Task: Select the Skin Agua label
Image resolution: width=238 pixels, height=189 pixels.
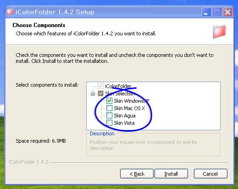Action: 125,116
